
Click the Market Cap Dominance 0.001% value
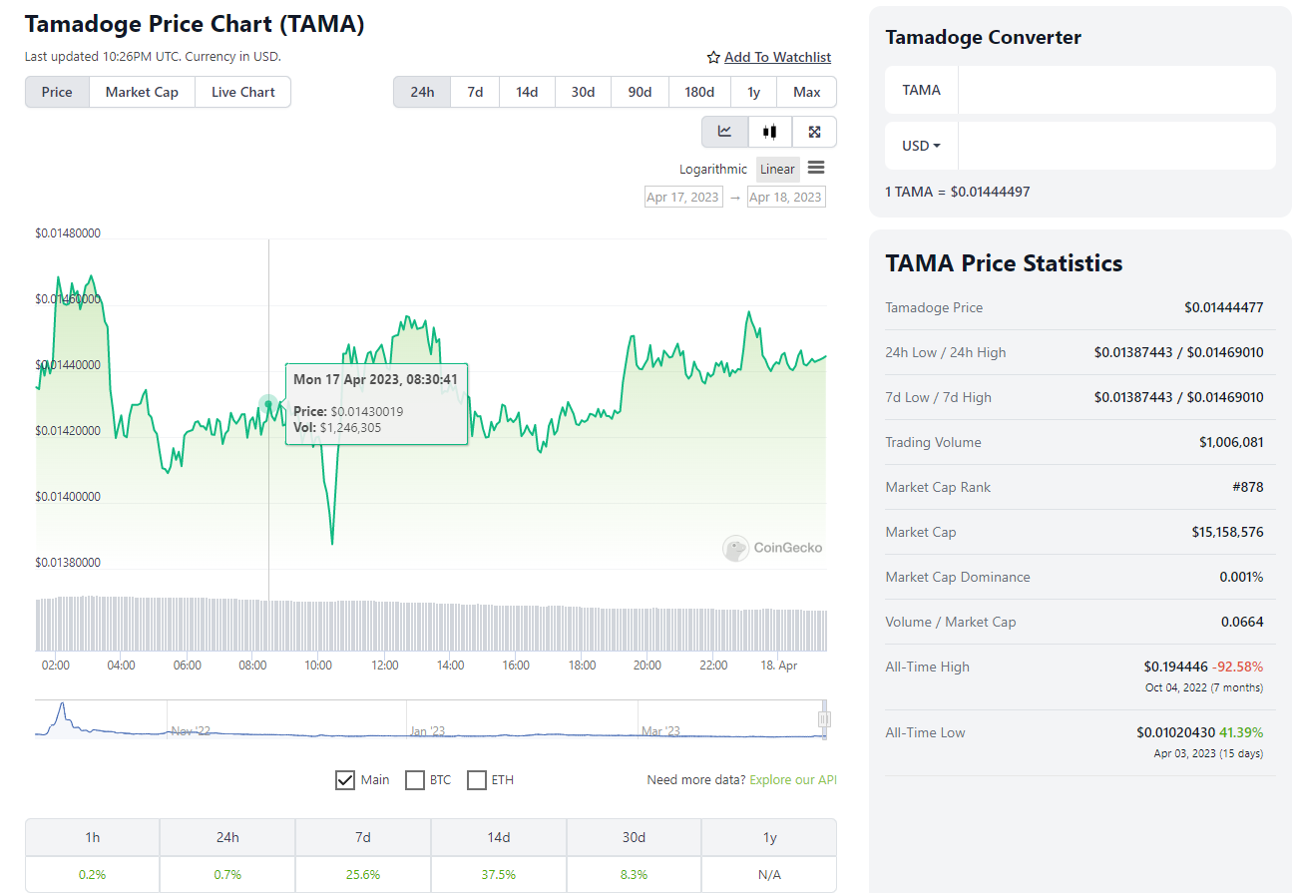[1241, 577]
